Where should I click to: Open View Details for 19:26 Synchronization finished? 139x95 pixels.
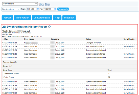click(129, 58)
